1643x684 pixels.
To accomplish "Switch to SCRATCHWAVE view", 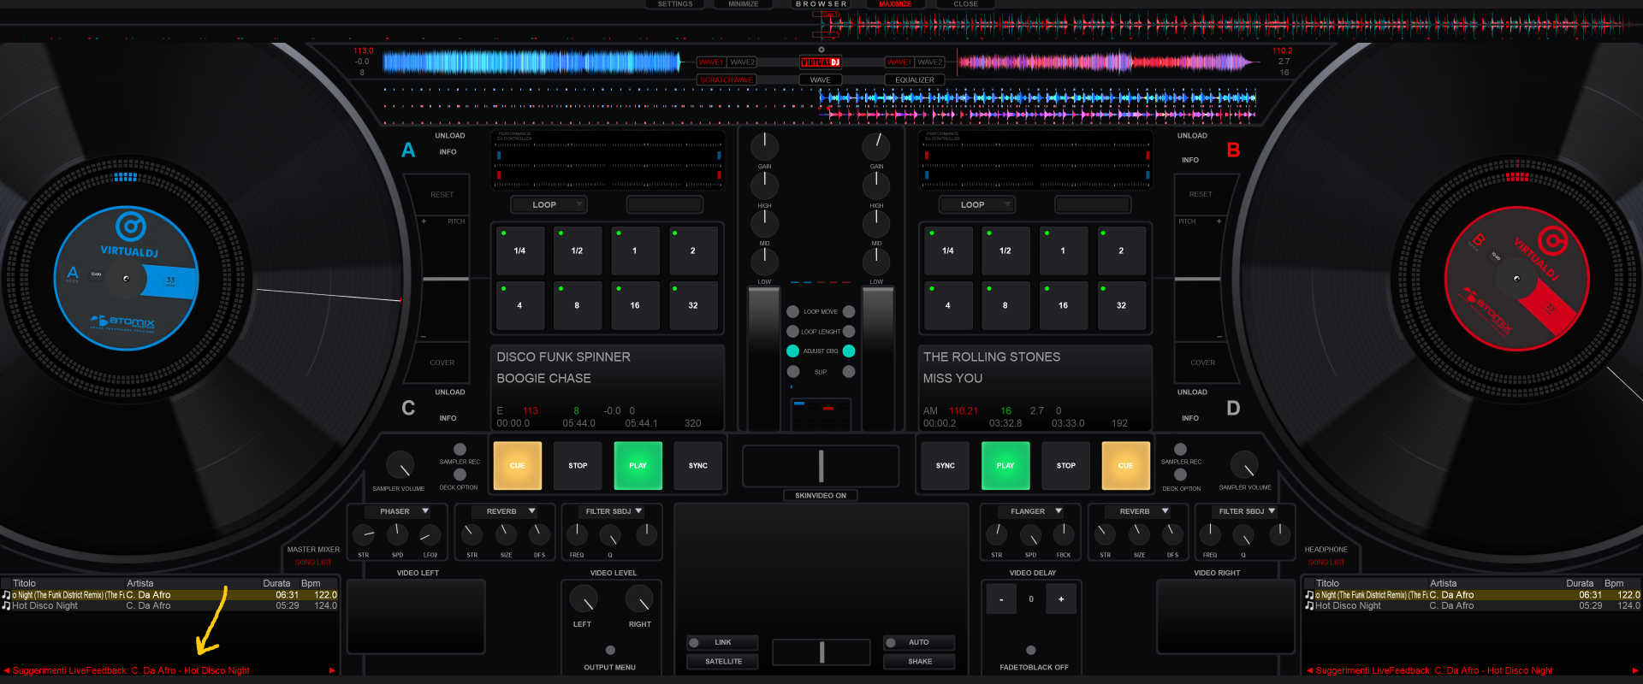I will pyautogui.click(x=727, y=80).
